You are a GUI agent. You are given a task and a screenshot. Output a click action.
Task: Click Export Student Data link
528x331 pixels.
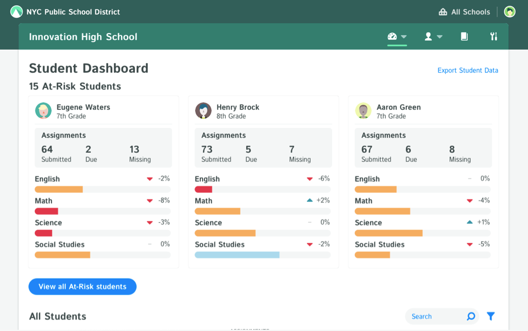coord(468,71)
